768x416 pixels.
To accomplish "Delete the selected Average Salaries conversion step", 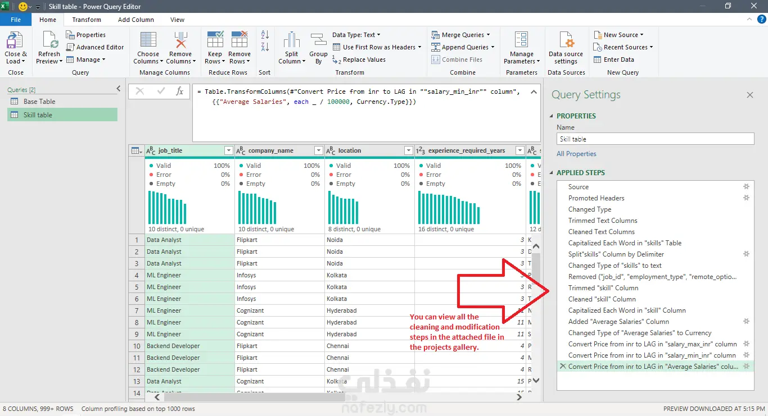I will pyautogui.click(x=563, y=366).
